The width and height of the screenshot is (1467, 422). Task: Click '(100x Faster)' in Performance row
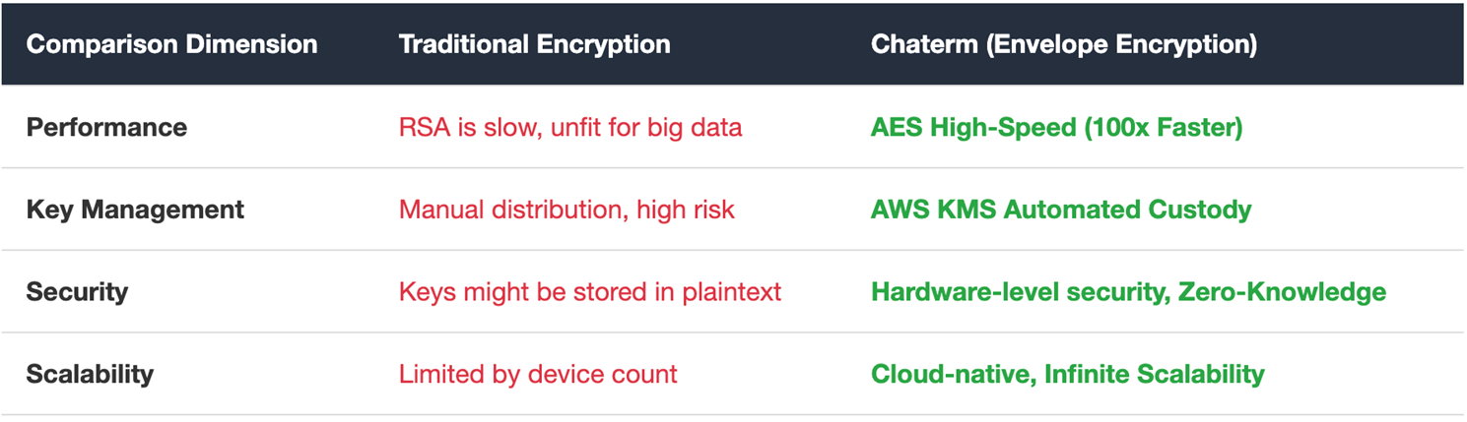click(1164, 128)
